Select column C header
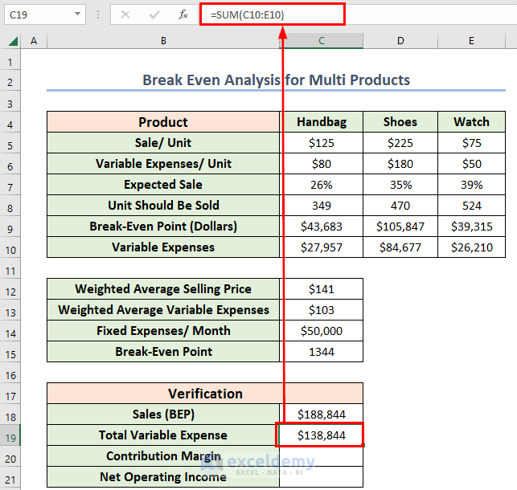517x490 pixels. pos(322,41)
